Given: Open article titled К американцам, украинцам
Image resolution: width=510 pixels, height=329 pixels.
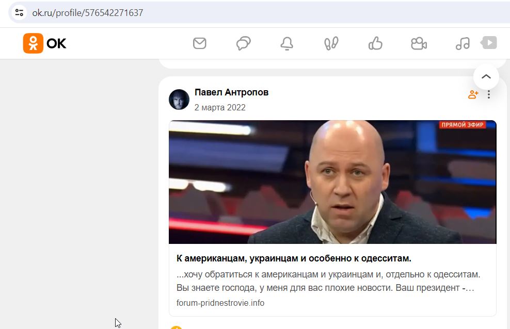Looking at the screenshot, I should point(294,258).
